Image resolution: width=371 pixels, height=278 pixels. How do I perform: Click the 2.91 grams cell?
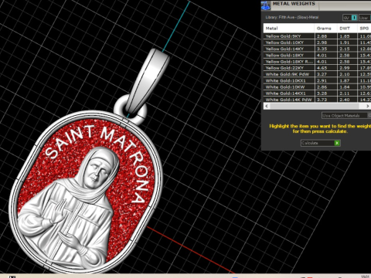[326, 80]
